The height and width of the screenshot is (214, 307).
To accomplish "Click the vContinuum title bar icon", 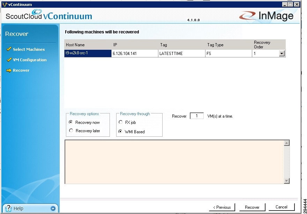I will pos(5,4).
